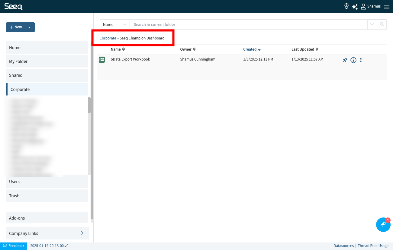The width and height of the screenshot is (393, 250).
Task: Sort by the Created column
Action: point(252,49)
